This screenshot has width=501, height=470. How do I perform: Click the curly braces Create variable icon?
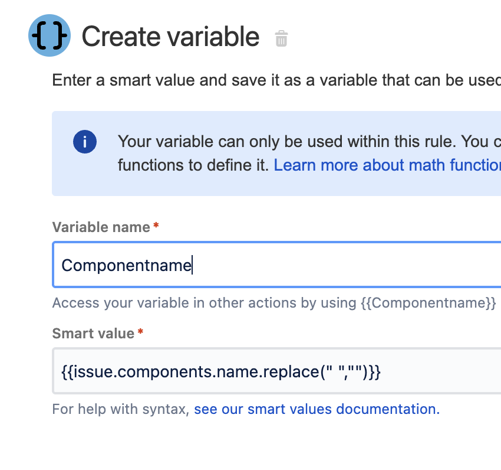[x=50, y=35]
